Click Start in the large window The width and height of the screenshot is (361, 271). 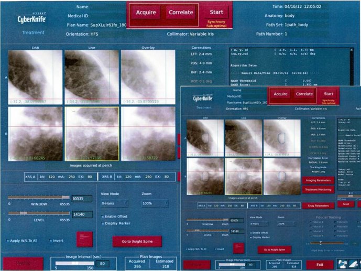click(x=216, y=12)
